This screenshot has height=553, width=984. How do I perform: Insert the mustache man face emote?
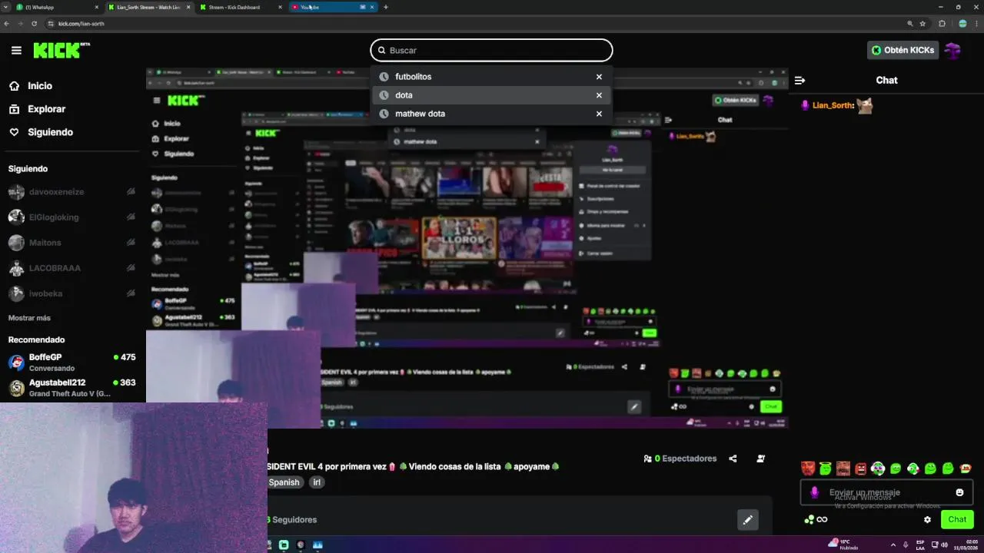(x=843, y=468)
